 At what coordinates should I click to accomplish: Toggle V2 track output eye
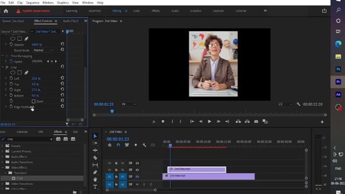point(137,170)
